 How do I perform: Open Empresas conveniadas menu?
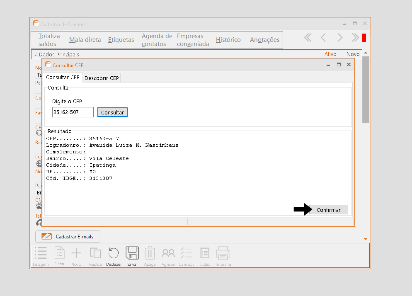coord(193,40)
